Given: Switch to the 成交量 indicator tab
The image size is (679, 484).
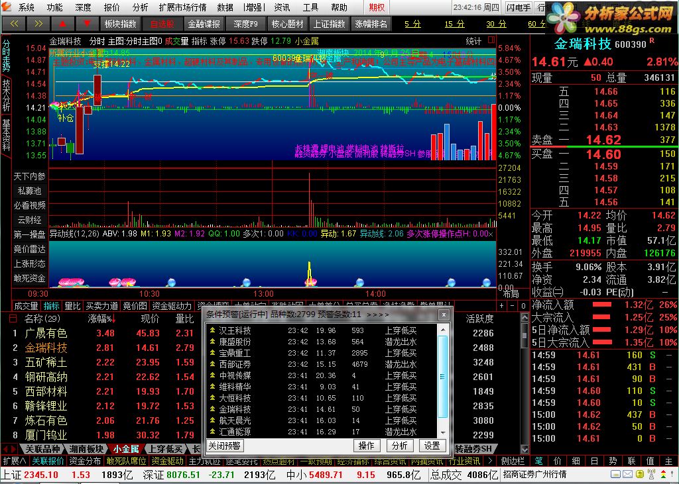Looking at the screenshot, I should pos(26,306).
